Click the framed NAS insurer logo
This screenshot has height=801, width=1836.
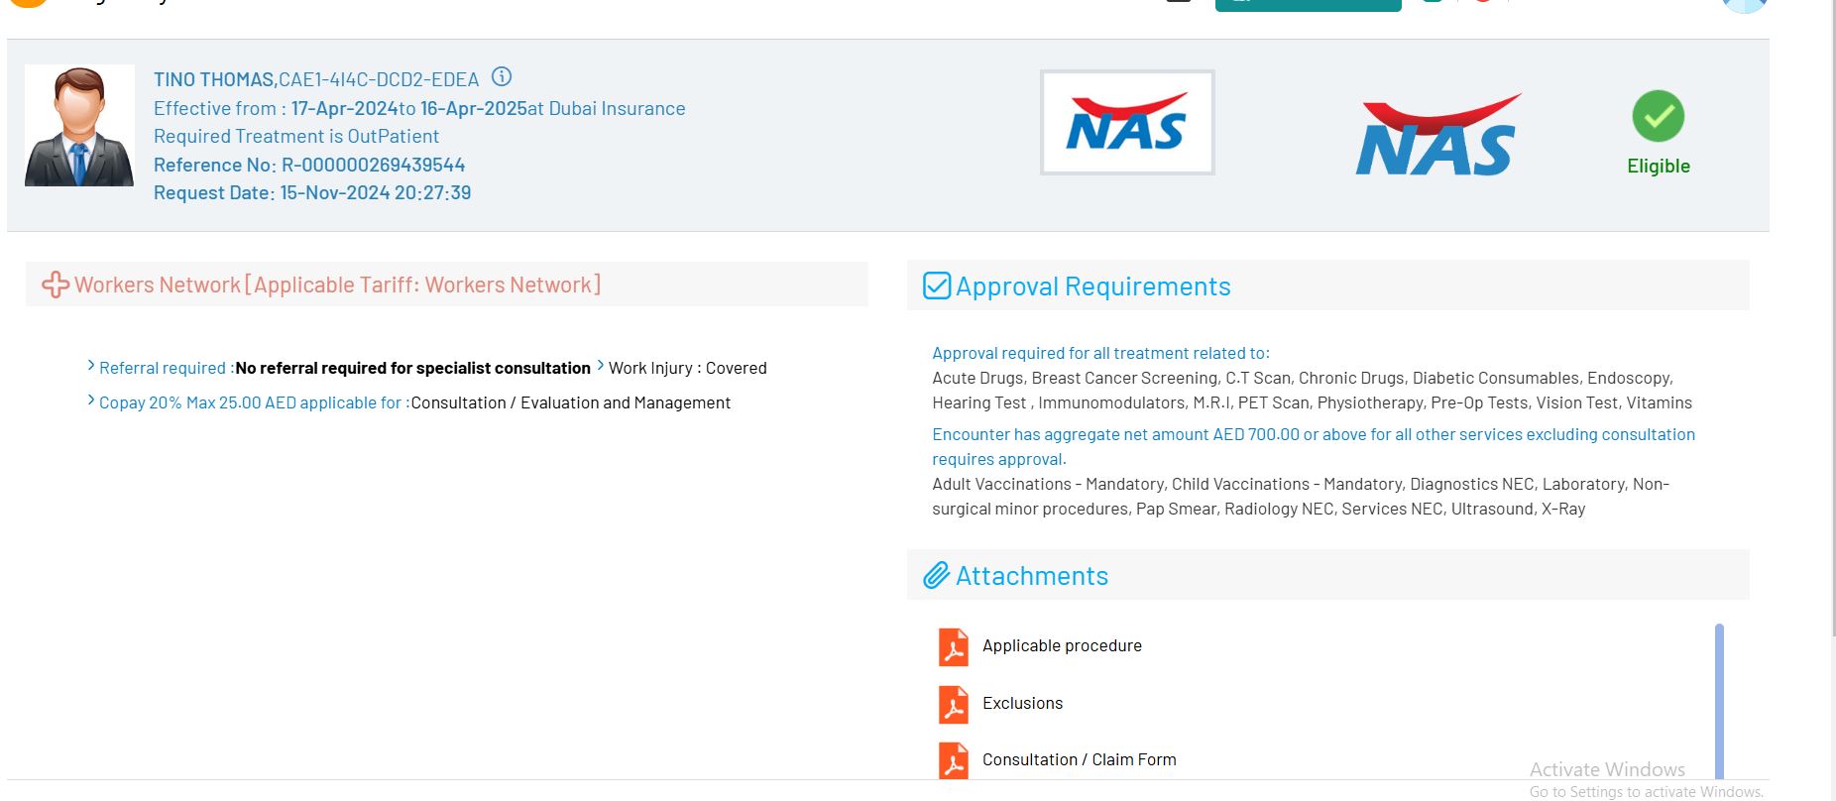coord(1127,123)
